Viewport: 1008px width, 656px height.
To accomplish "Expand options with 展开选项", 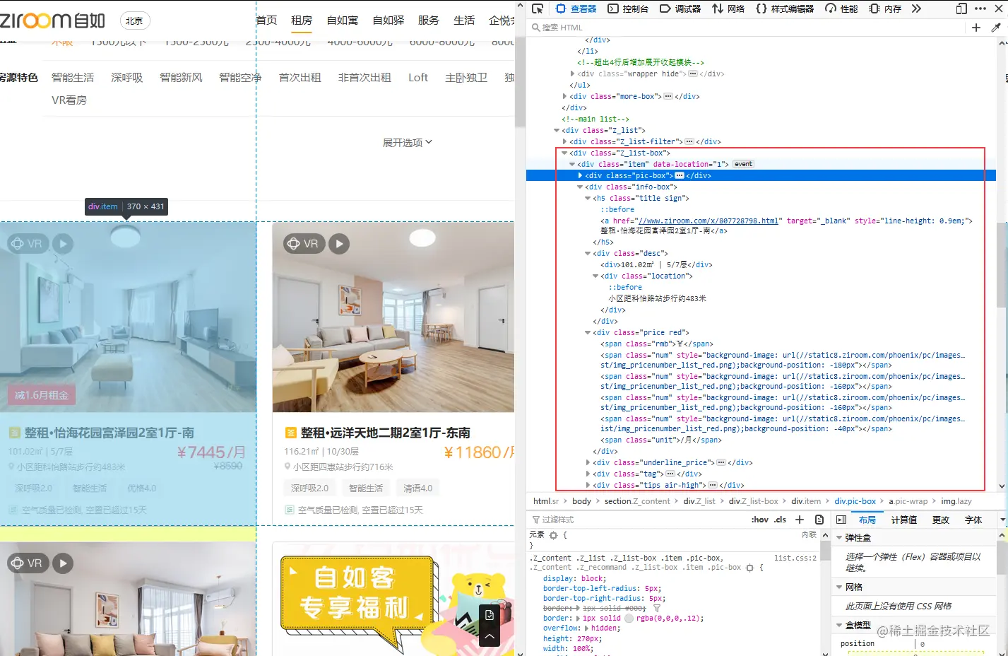I will tap(407, 142).
